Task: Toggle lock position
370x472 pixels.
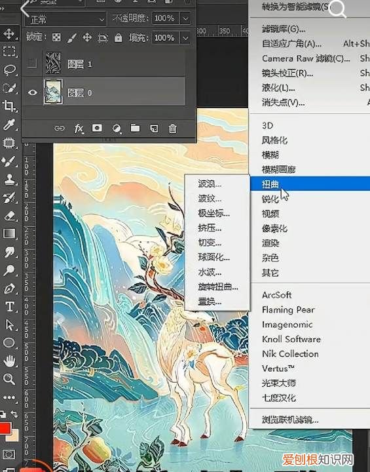Action: tap(87, 37)
